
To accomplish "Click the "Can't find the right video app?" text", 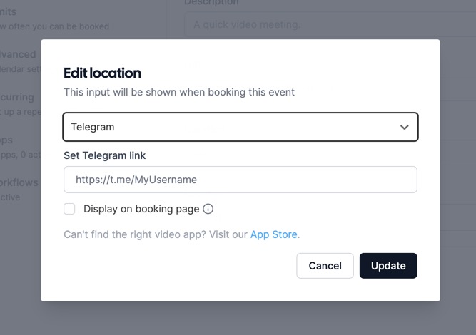I will pyautogui.click(x=155, y=234).
